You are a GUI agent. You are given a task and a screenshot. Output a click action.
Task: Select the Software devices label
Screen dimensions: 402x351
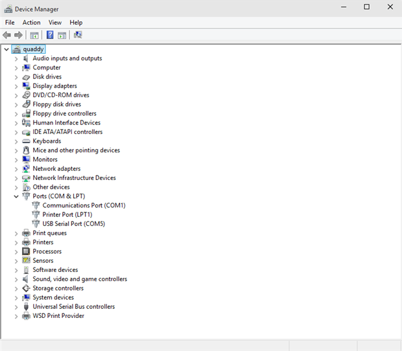(x=55, y=270)
